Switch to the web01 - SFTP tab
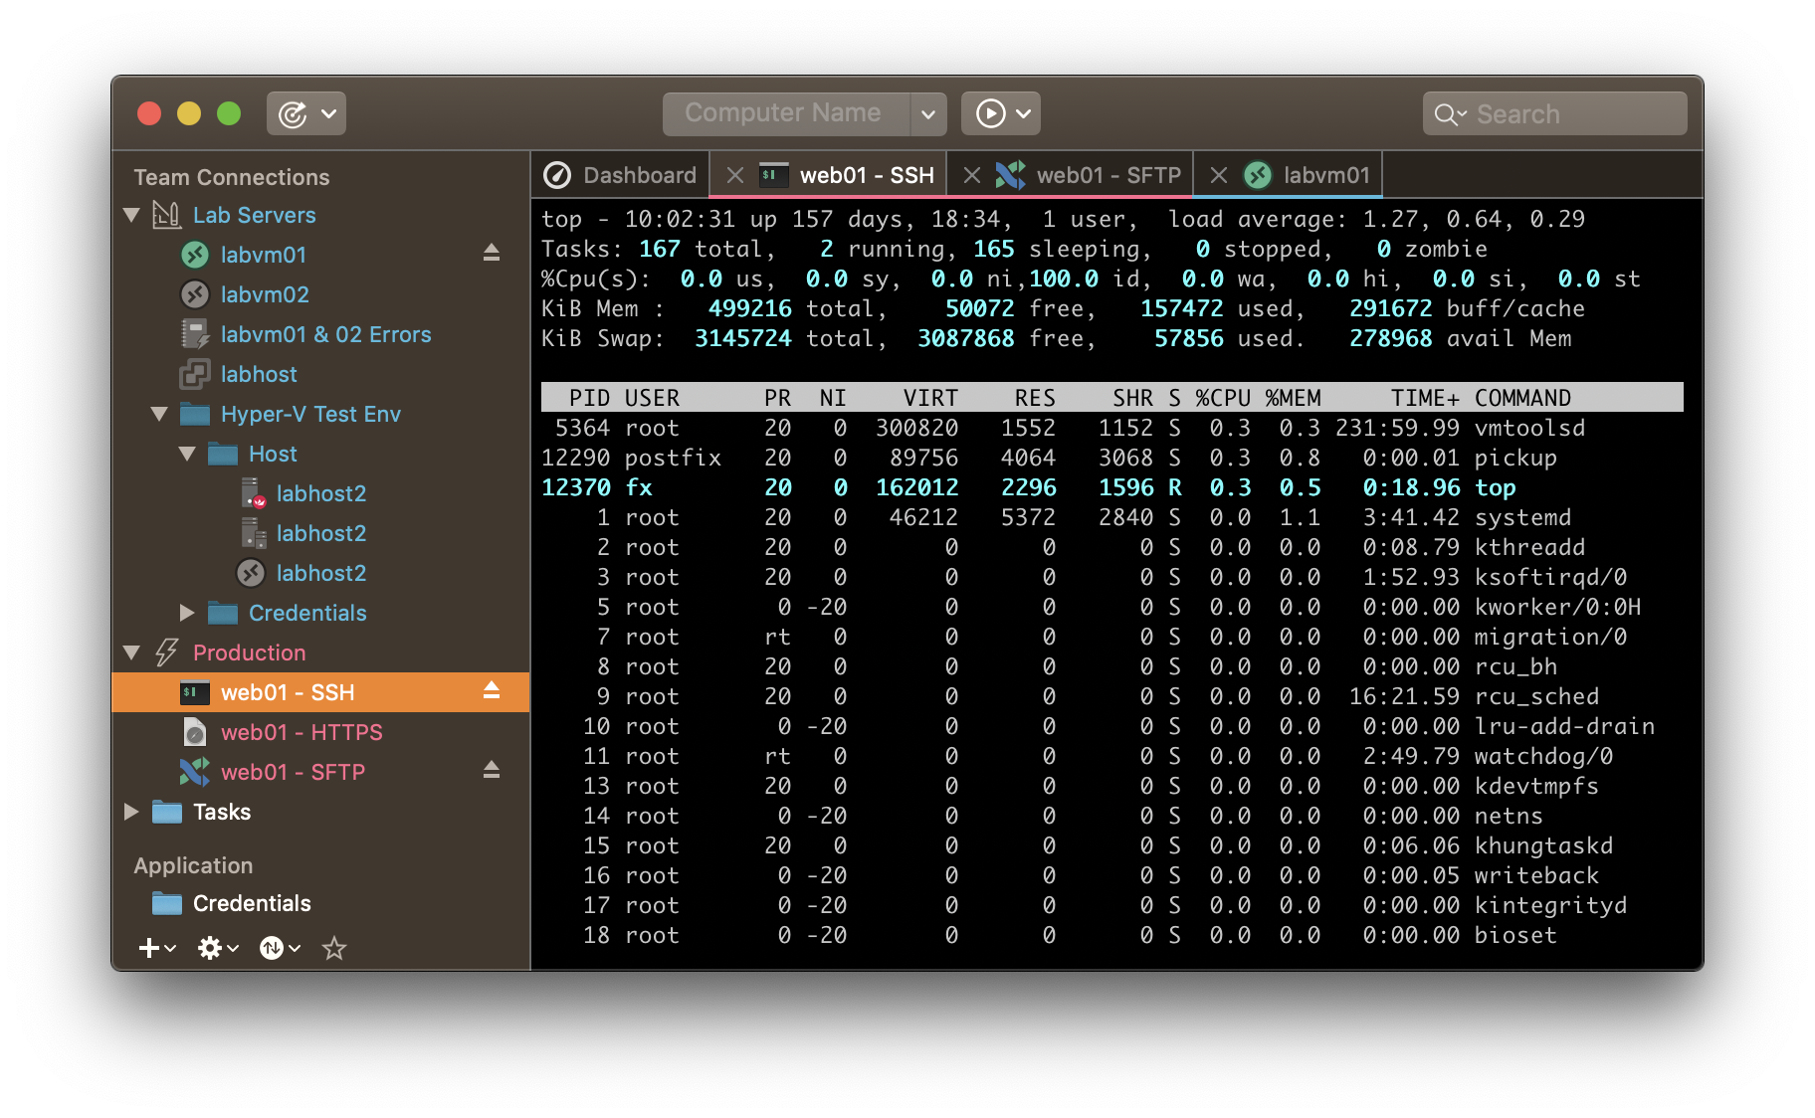Screen dimensions: 1815x1118 (x=1107, y=175)
